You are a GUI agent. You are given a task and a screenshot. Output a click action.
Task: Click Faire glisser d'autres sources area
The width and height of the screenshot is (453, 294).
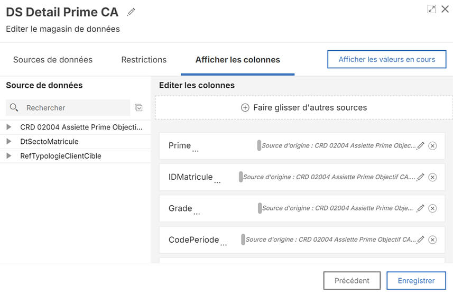[x=304, y=107]
